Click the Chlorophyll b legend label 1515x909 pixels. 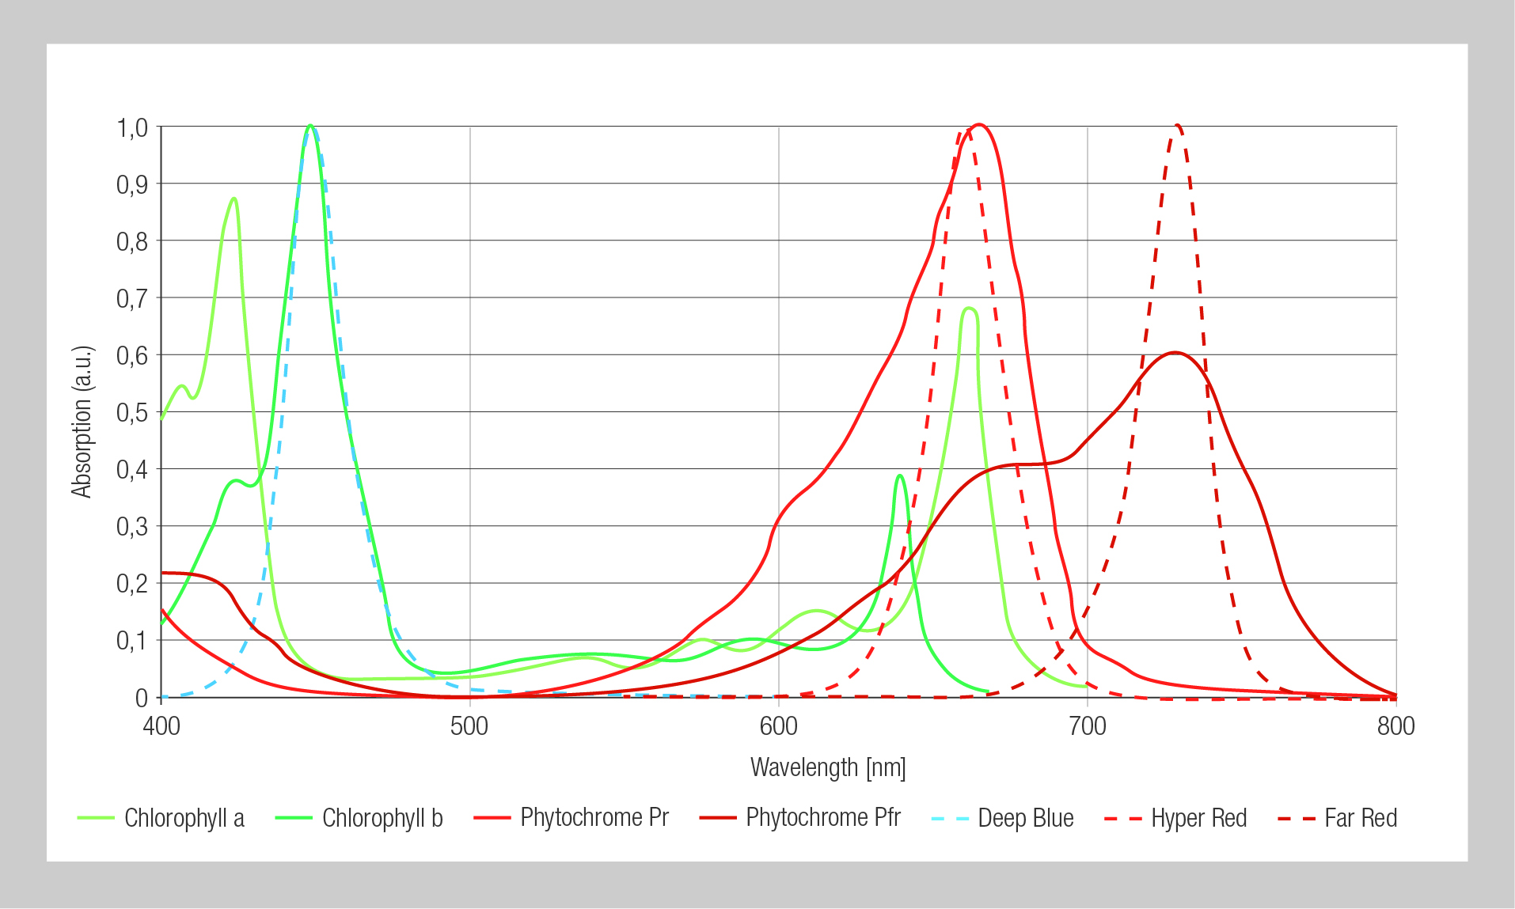(x=382, y=818)
